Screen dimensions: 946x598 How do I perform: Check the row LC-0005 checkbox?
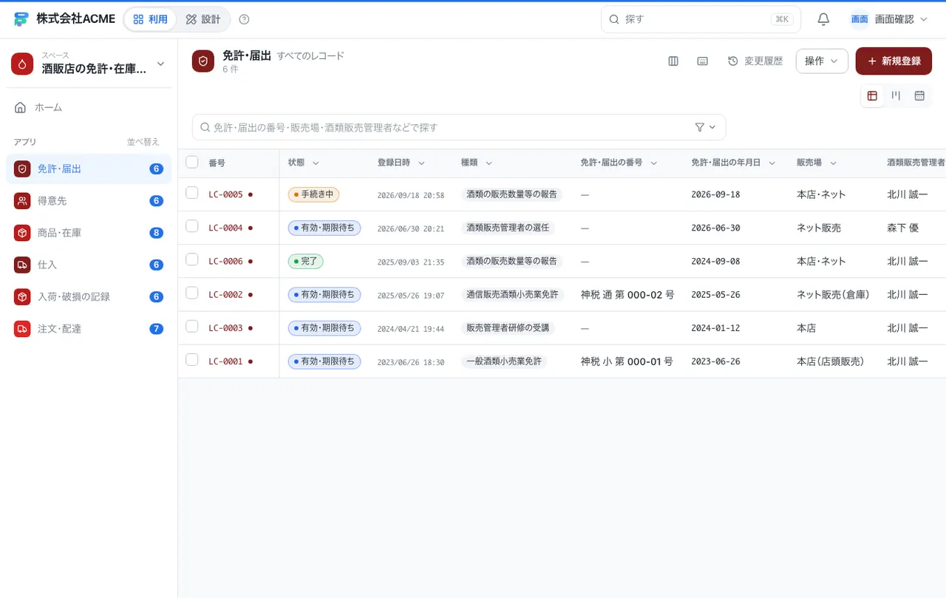point(192,193)
